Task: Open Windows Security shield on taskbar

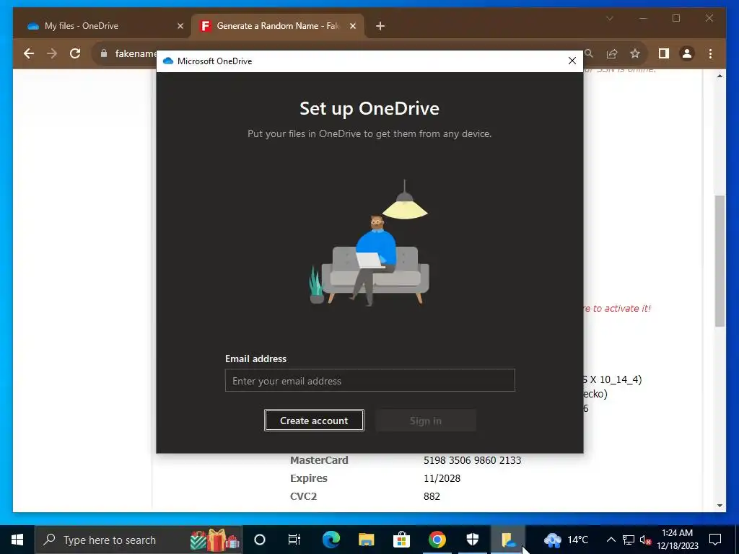Action: click(472, 540)
